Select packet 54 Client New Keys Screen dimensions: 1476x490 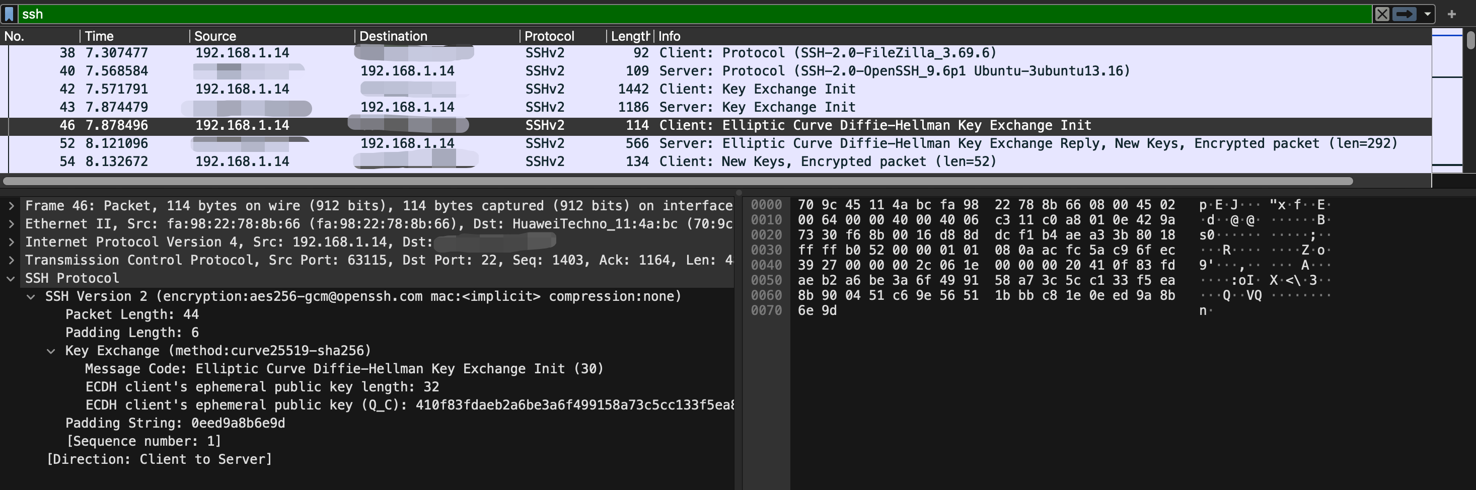click(716, 161)
